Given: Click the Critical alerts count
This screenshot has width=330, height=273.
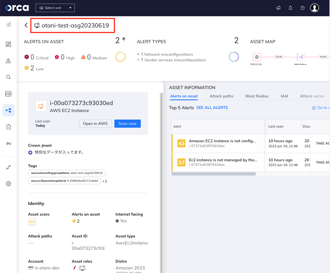Looking at the screenshot, I should pos(36,57).
